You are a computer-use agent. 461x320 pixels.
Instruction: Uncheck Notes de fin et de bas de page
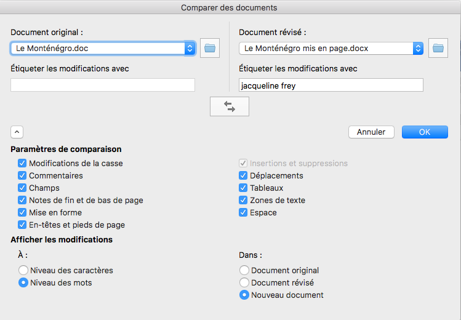point(22,201)
